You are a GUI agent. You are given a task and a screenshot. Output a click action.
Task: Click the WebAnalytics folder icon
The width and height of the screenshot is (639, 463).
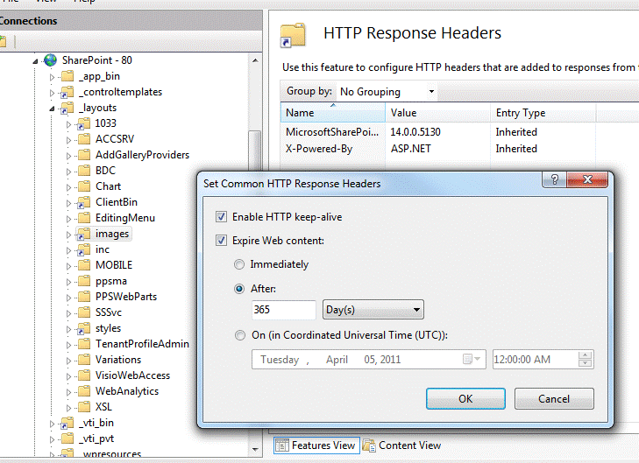point(84,391)
